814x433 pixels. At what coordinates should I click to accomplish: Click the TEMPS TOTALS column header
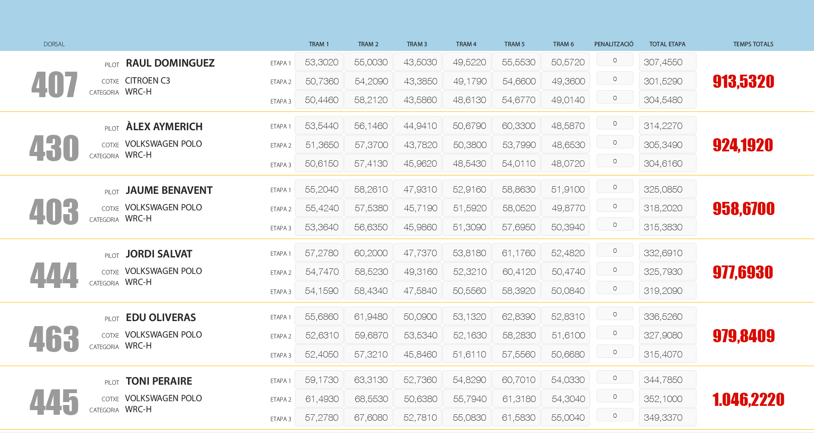click(x=753, y=44)
